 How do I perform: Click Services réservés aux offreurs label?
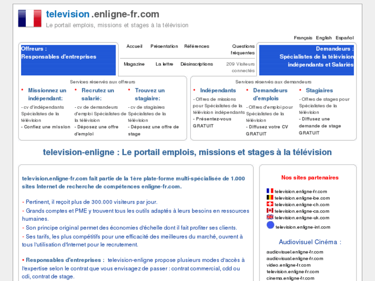pos(103,82)
